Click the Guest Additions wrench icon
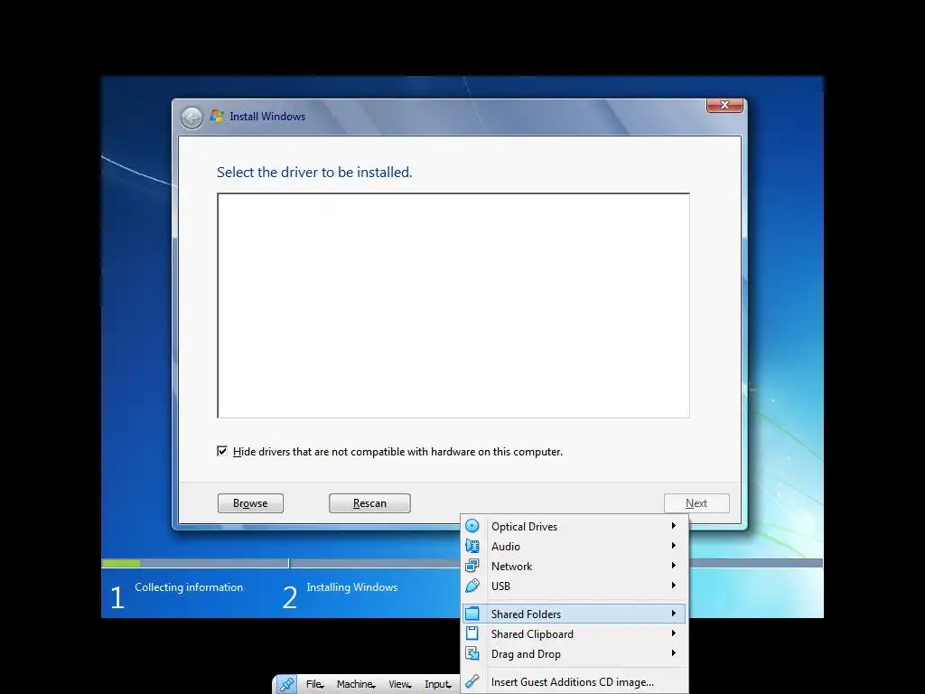This screenshot has width=925, height=694. point(472,681)
